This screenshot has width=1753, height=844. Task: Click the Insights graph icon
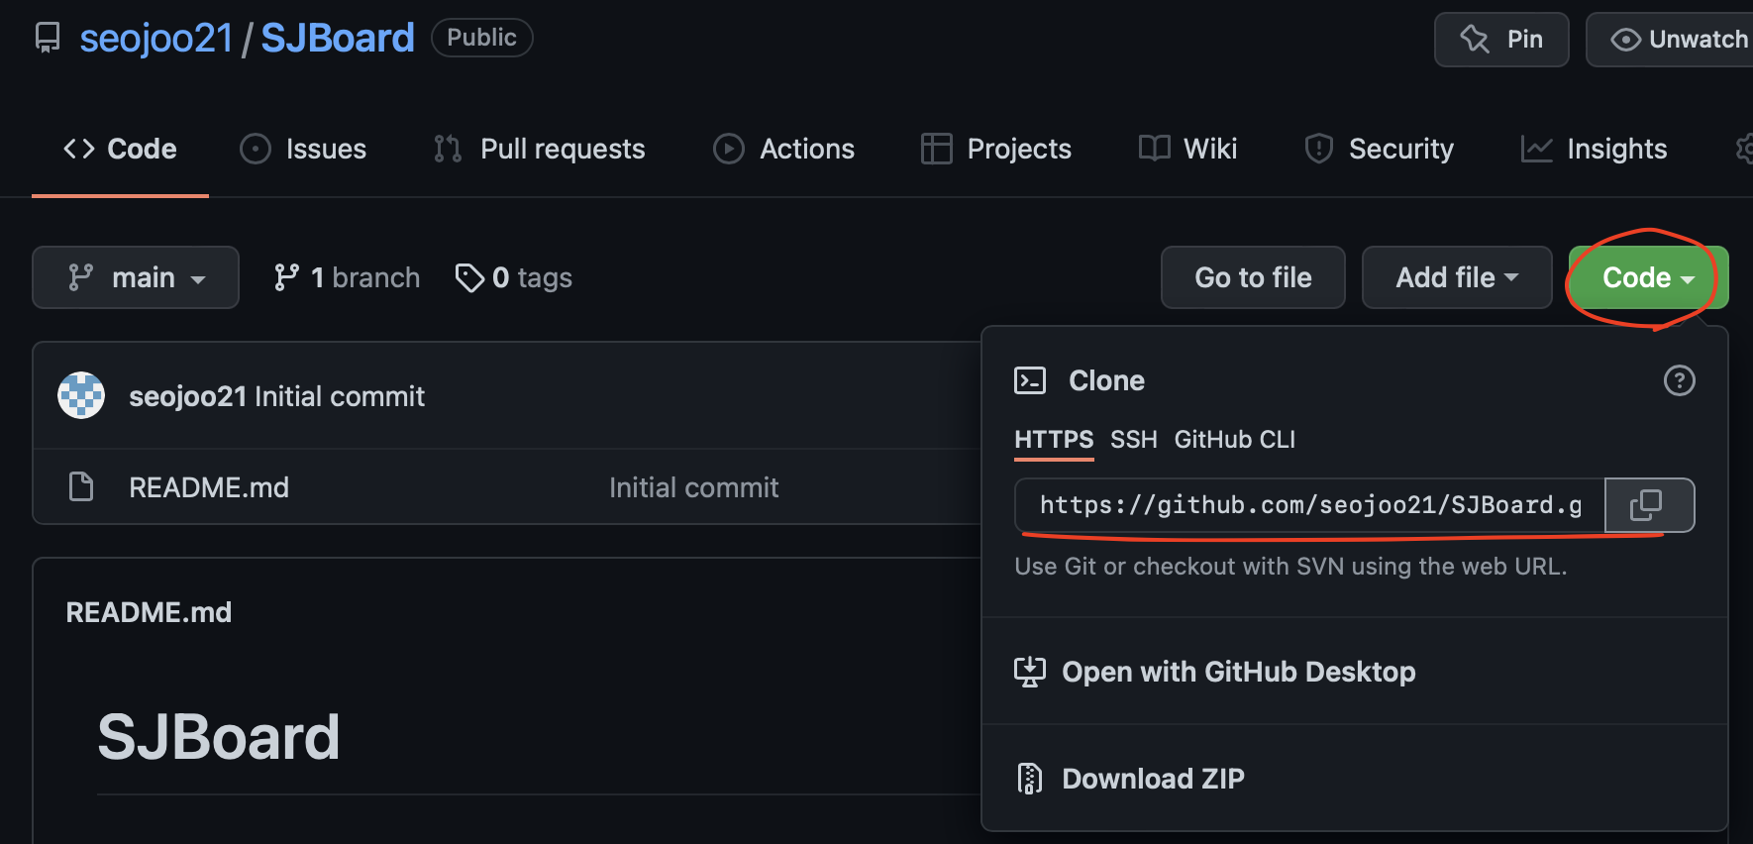tap(1537, 149)
